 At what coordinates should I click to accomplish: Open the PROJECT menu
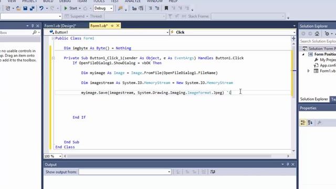tap(29, 1)
